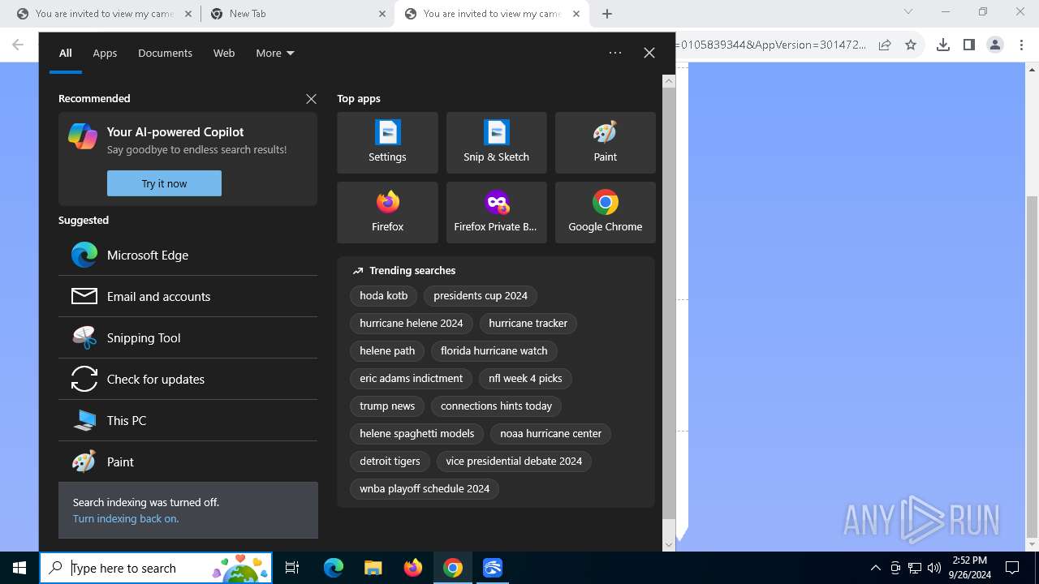Screen dimensions: 1039x584
Task: Open the Chrome profile avatar menu
Action: pos(995,45)
